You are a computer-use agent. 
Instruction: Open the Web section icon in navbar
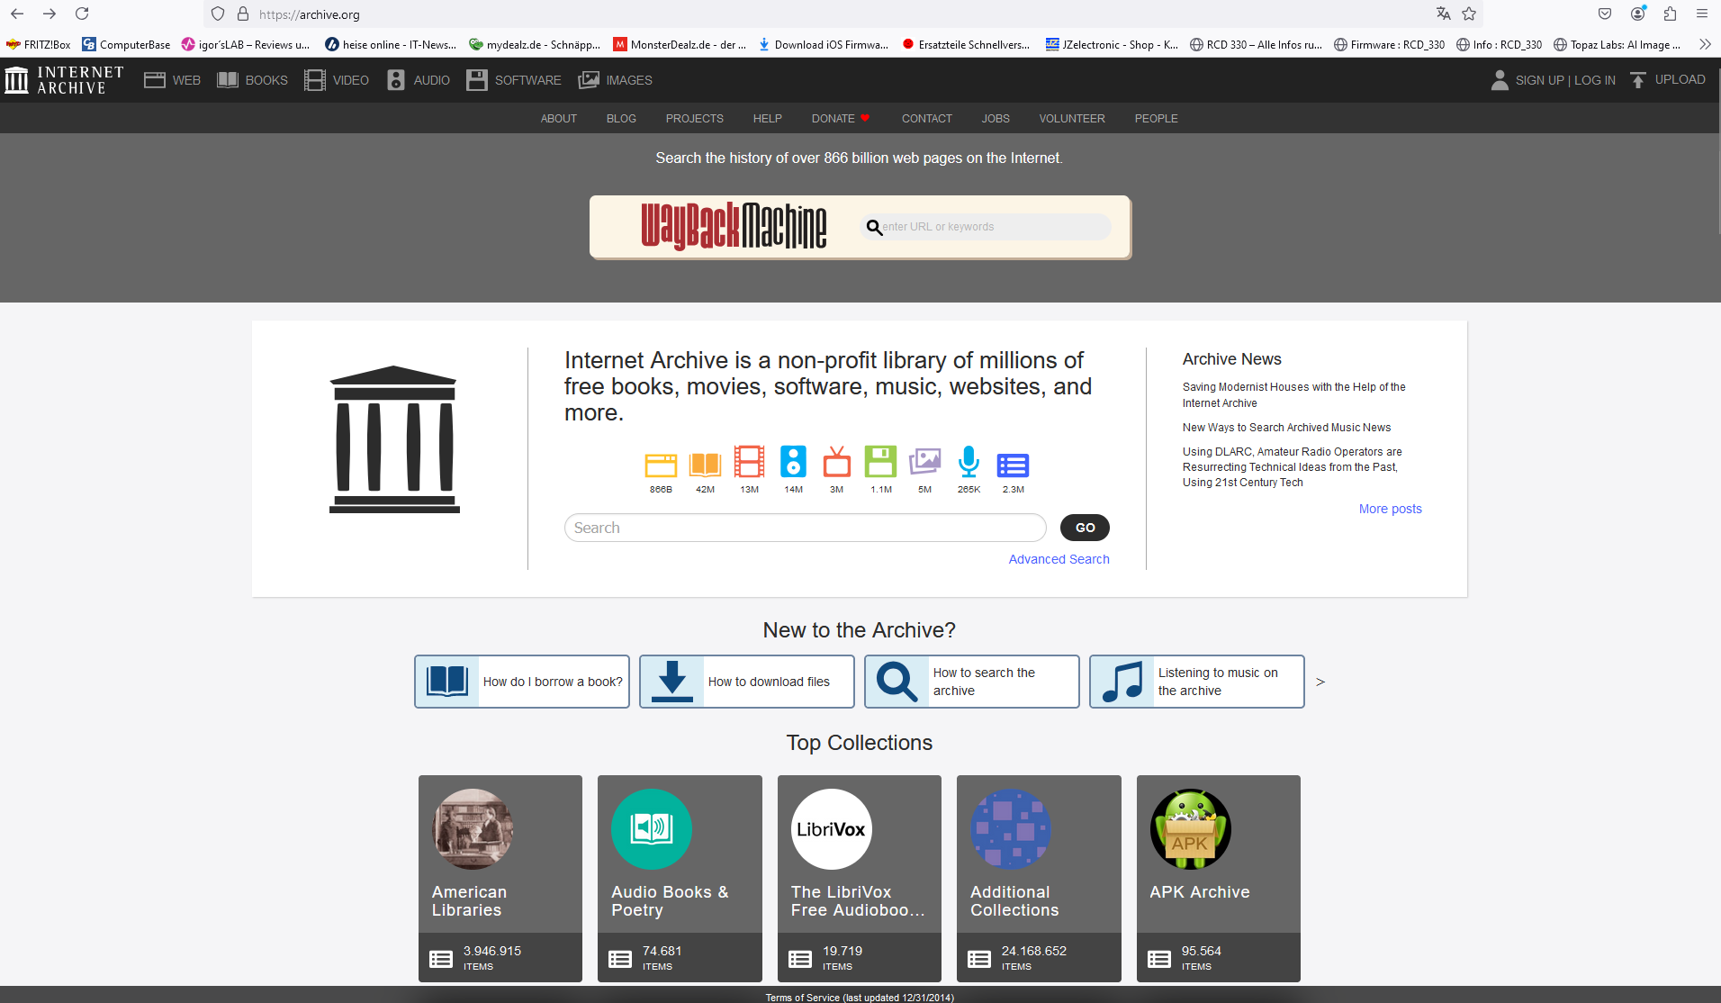[x=155, y=80]
